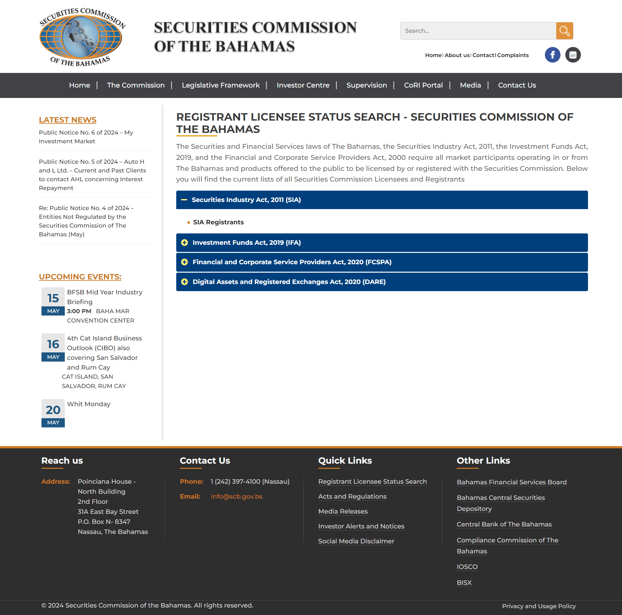Open Public Notice No. 5 of 2024 news
This screenshot has width=622, height=615.
92,175
